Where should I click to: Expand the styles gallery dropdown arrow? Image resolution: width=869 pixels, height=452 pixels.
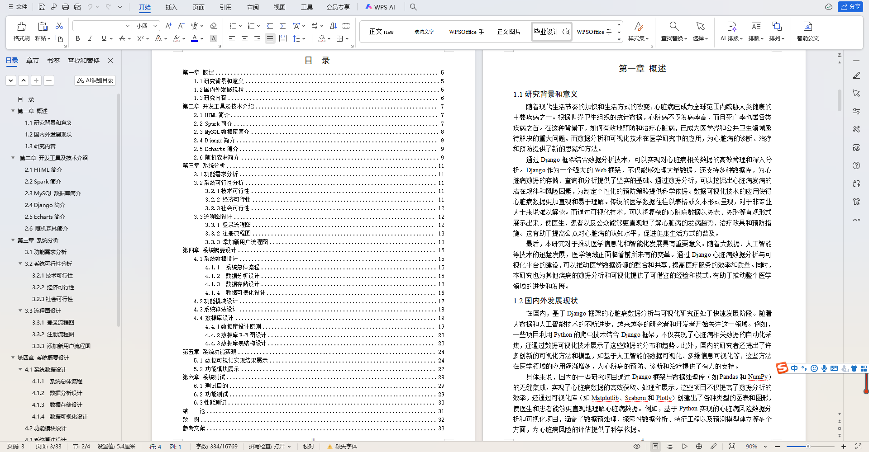pyautogui.click(x=619, y=39)
